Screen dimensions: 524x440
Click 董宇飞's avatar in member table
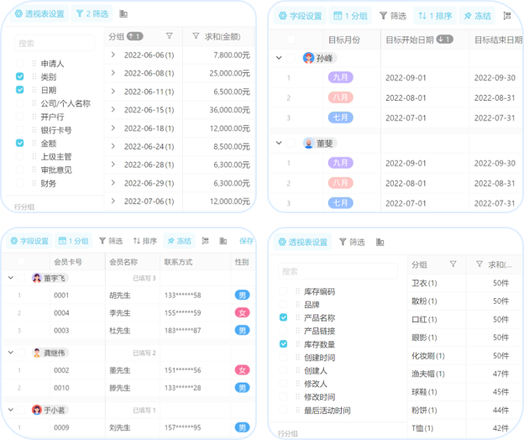[37, 278]
